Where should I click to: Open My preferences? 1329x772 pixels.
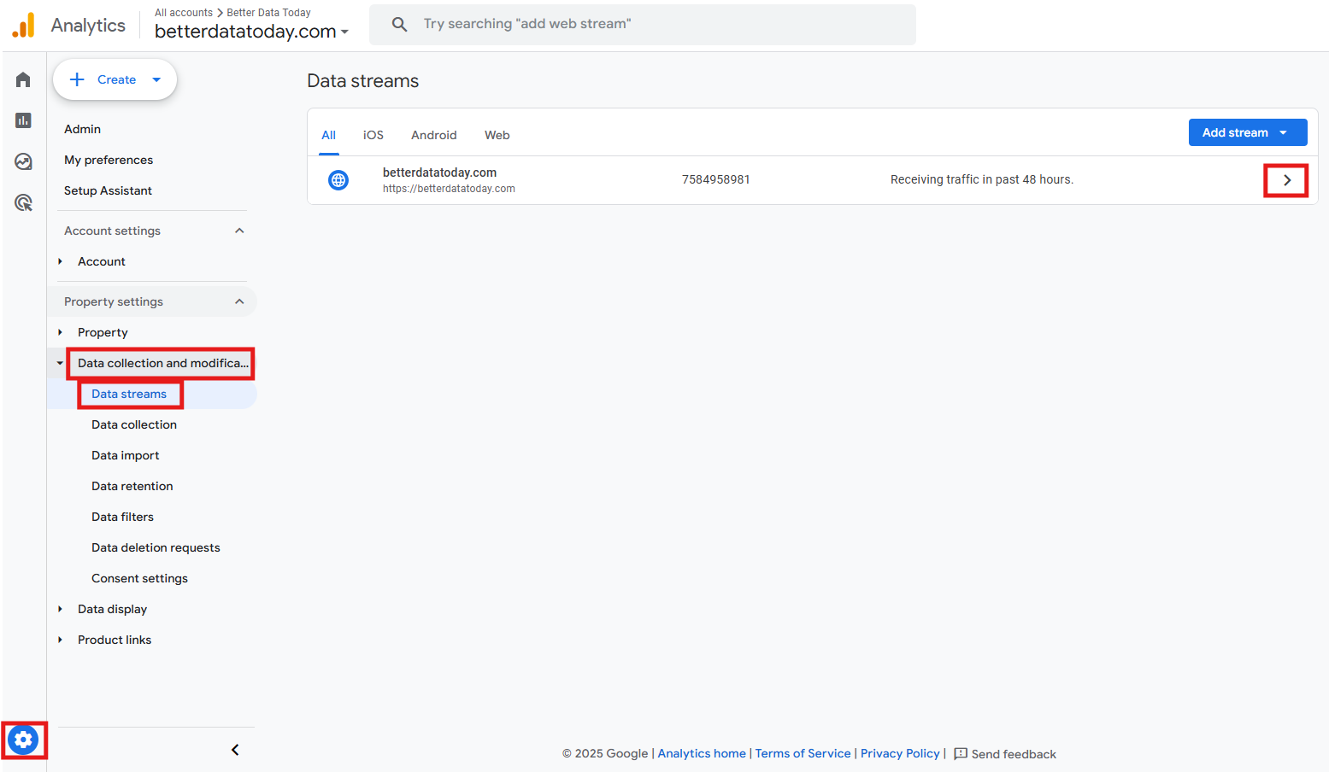[109, 160]
